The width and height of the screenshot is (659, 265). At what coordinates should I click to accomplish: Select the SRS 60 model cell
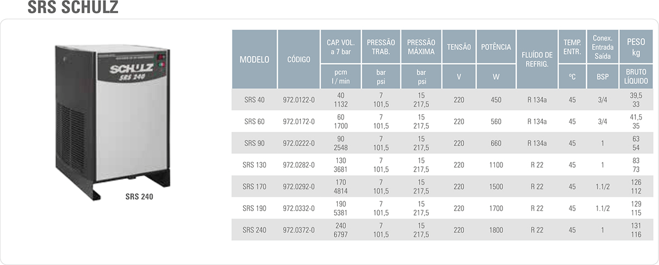click(254, 121)
